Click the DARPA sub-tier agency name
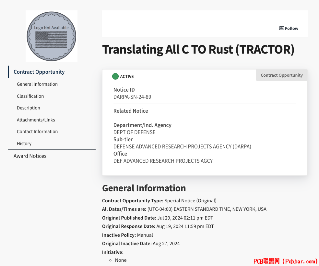This screenshot has height=266, width=319. pos(182,147)
